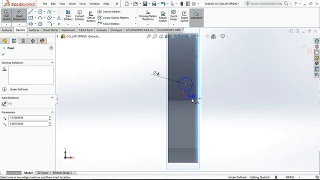Open the Window menu
Viewport: 320px width, 180px height.
94,3
